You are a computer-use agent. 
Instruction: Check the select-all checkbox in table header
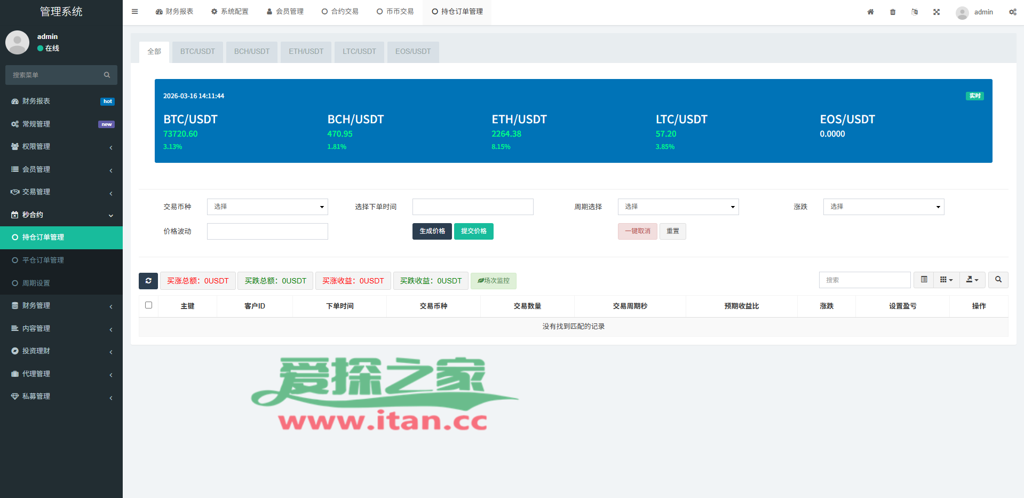(149, 305)
